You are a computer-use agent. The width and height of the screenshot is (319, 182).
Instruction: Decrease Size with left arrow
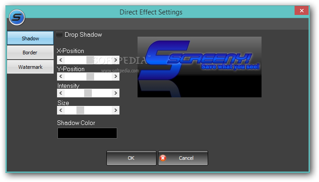61,110
